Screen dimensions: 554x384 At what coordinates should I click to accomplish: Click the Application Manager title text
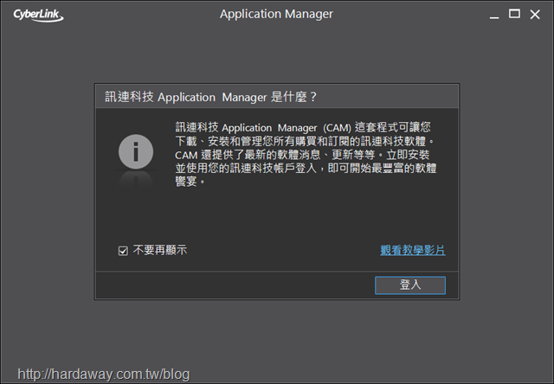tap(276, 14)
